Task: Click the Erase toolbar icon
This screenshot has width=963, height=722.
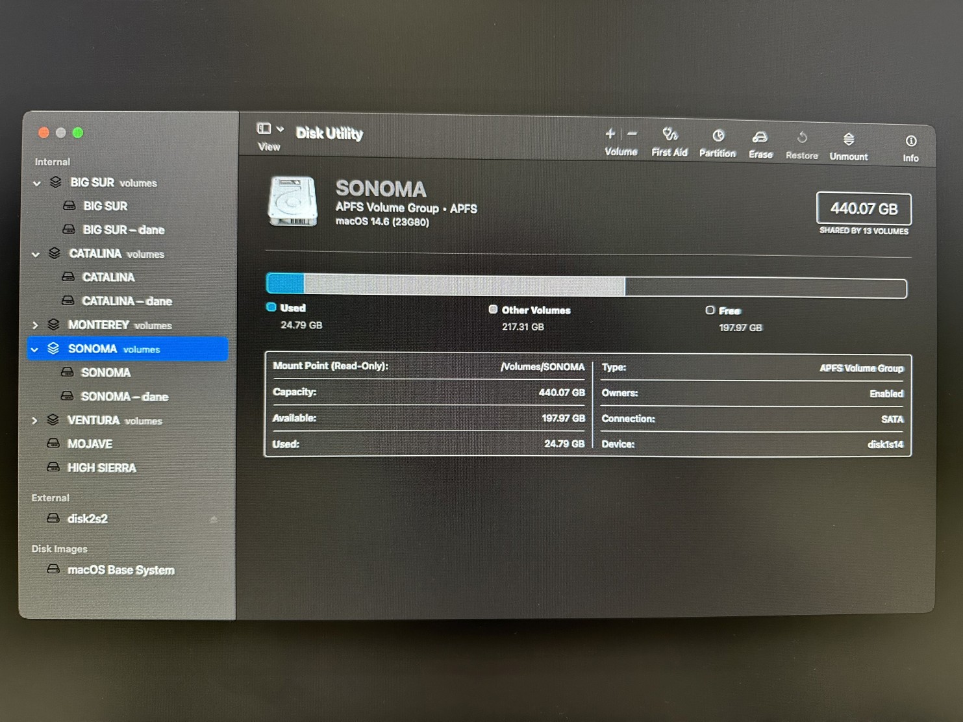Action: tap(760, 136)
